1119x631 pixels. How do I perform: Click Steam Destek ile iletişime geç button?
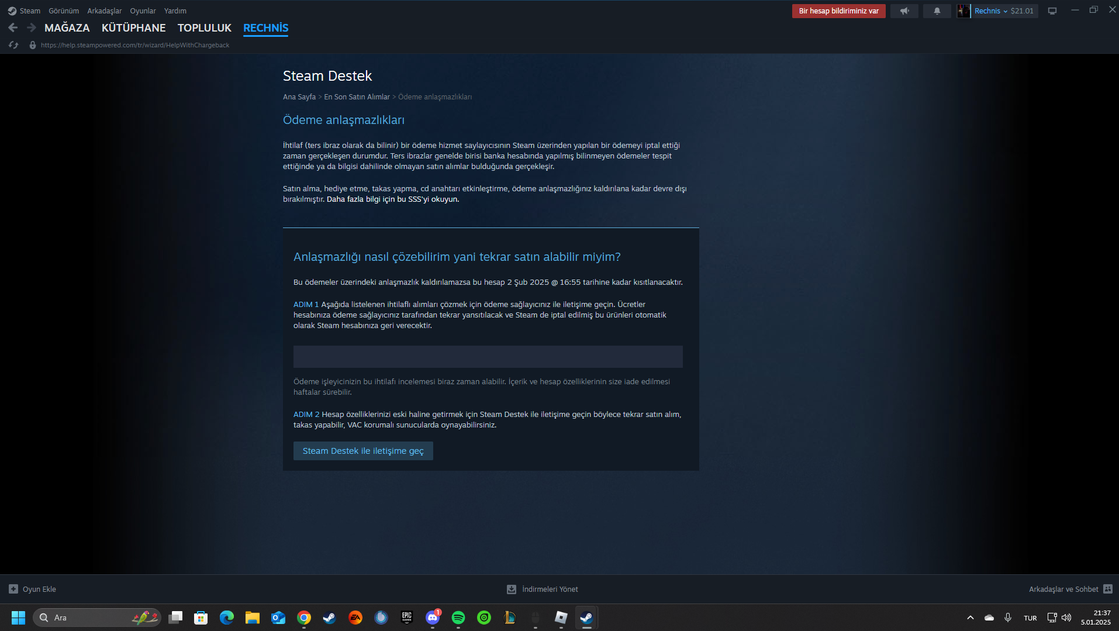363,451
